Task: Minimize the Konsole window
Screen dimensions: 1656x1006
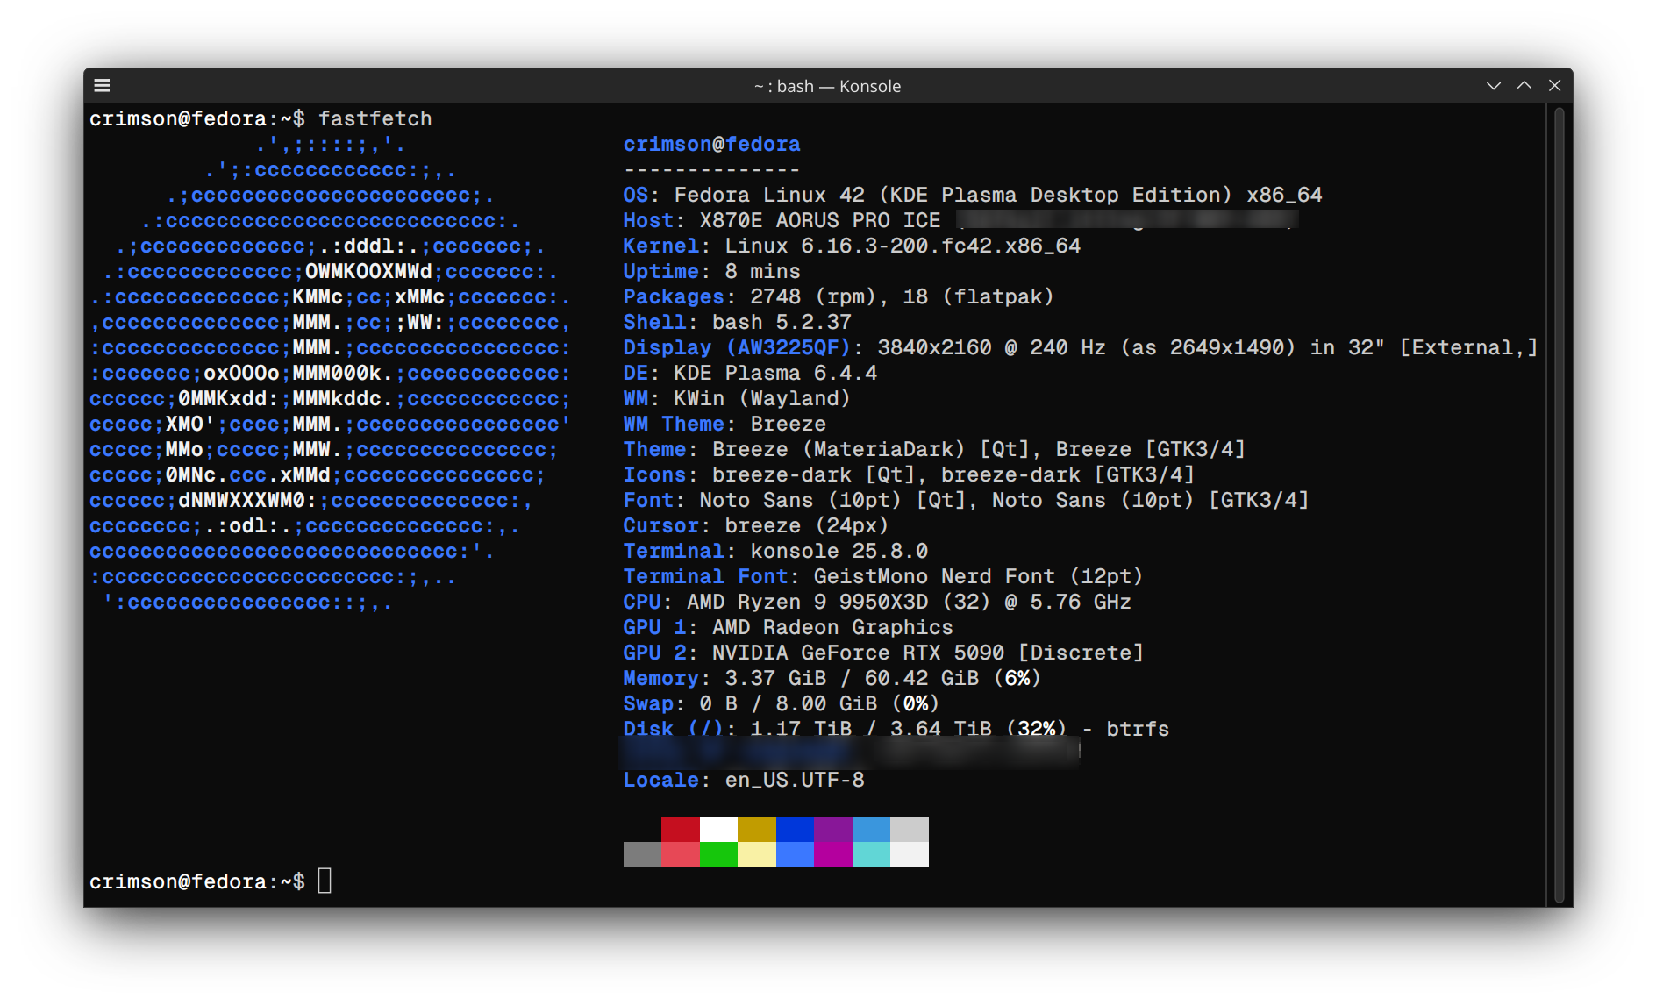Action: point(1494,85)
